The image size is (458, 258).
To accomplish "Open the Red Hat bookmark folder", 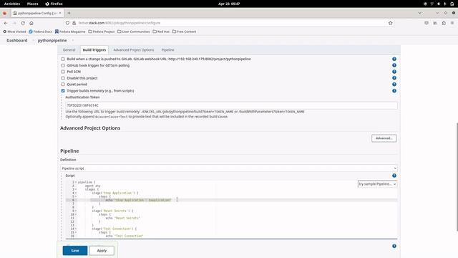I will pos(161,32).
